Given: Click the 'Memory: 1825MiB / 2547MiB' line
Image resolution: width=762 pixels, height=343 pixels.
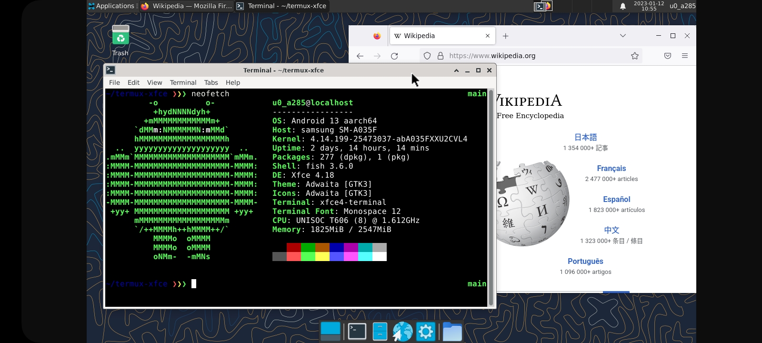Looking at the screenshot, I should [x=331, y=230].
